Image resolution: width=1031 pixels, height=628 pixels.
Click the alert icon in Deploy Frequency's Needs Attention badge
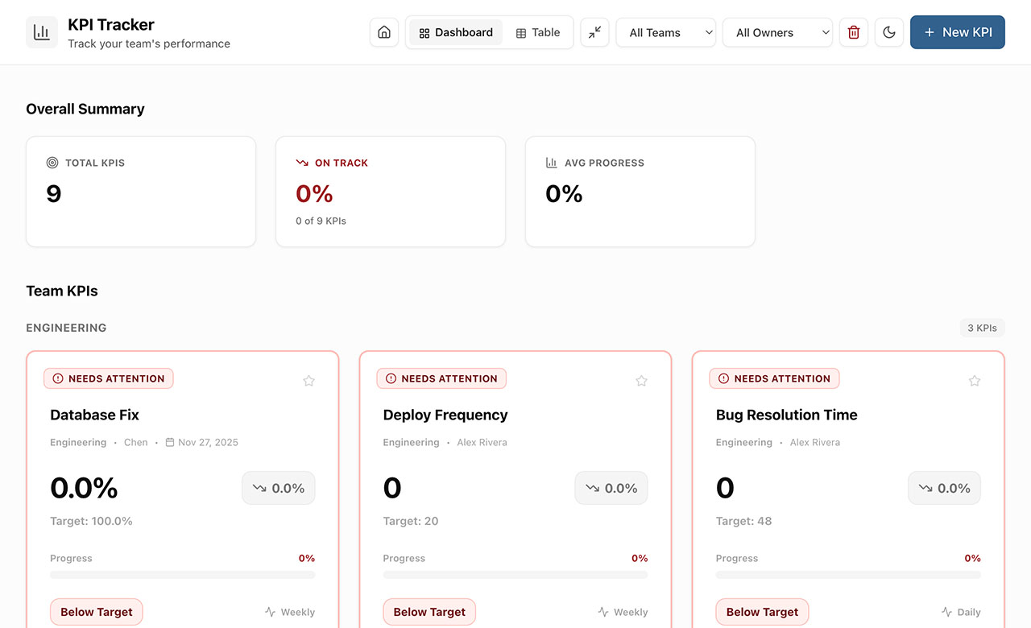point(390,378)
